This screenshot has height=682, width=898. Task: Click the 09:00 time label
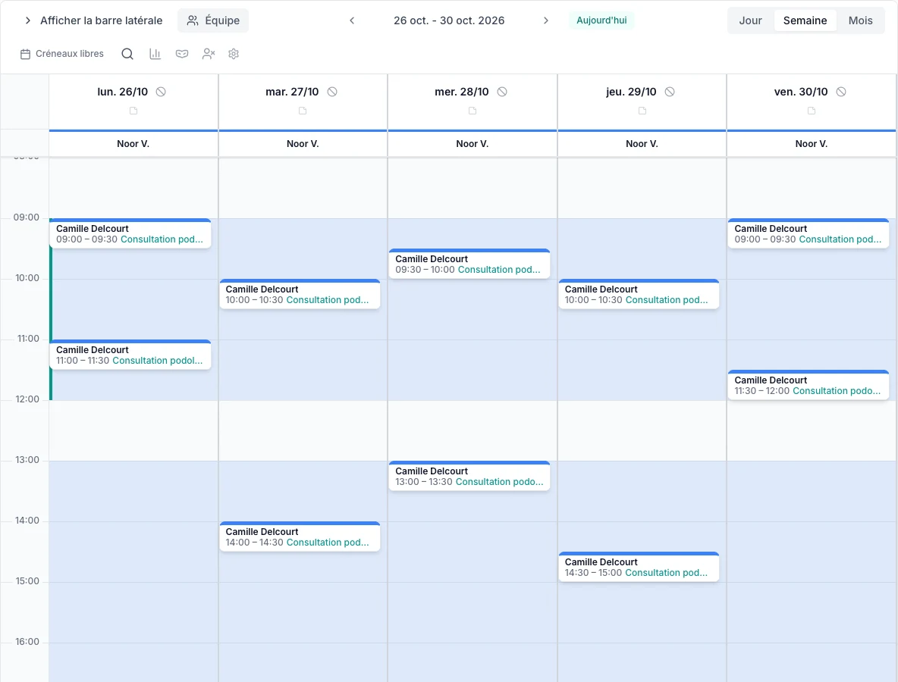coord(27,217)
